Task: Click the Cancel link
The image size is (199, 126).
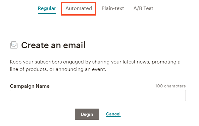Action: 113,114
